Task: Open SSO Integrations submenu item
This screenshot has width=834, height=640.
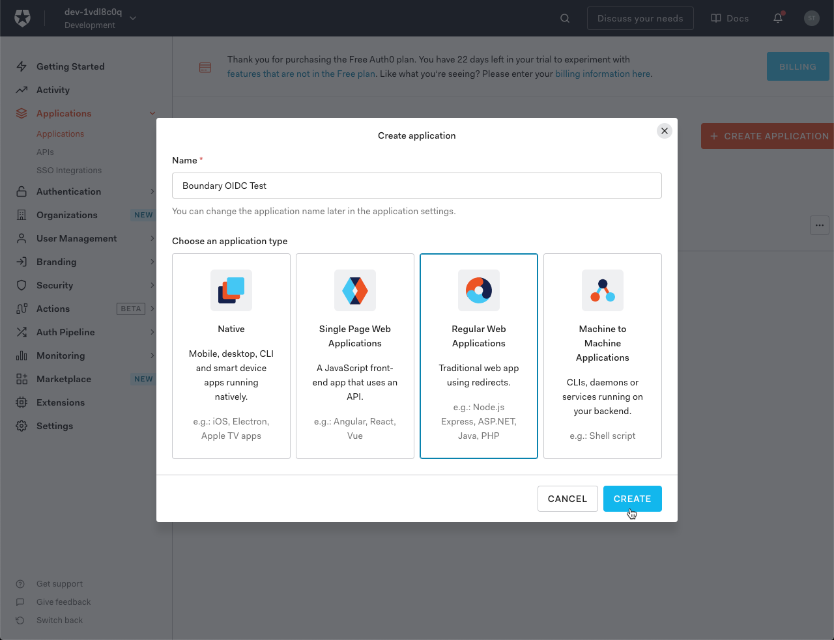Action: pyautogui.click(x=69, y=171)
